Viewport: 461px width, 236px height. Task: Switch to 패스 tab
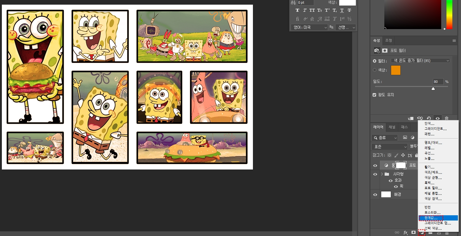(x=404, y=127)
